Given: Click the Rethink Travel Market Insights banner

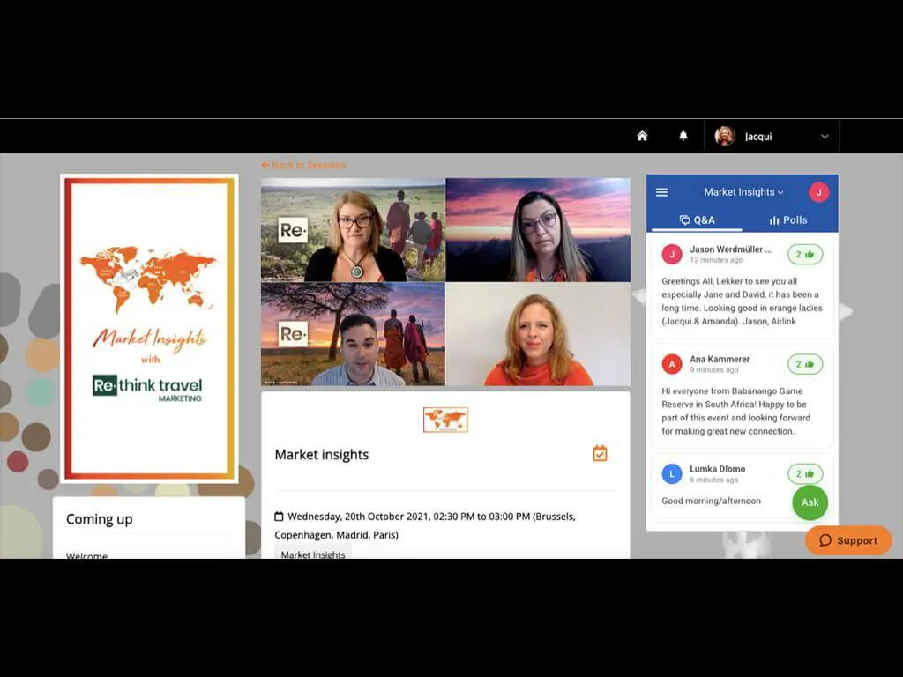Looking at the screenshot, I should tap(150, 329).
